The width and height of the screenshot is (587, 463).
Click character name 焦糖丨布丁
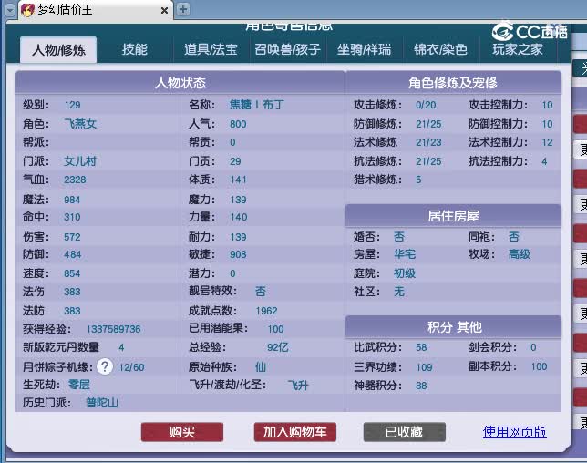pos(257,105)
